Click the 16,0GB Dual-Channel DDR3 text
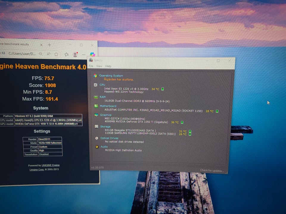The image size is (286, 214). 137,101
